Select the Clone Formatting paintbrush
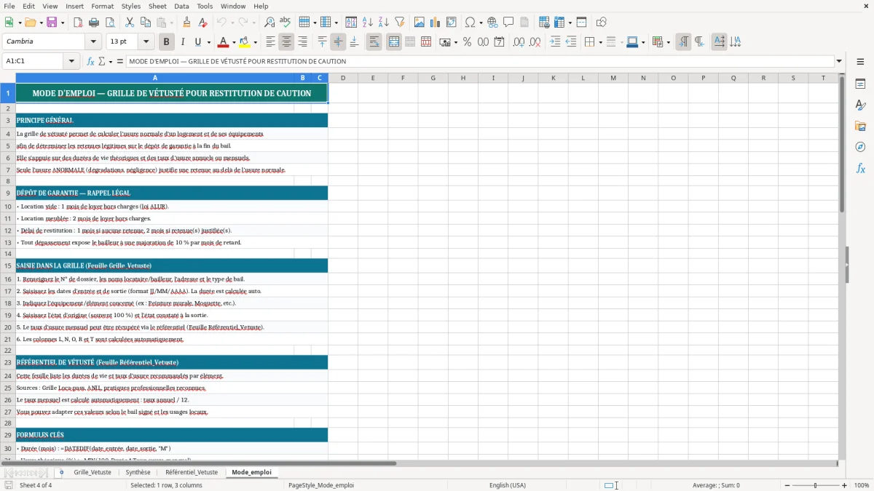This screenshot has width=874, height=491. (x=186, y=23)
